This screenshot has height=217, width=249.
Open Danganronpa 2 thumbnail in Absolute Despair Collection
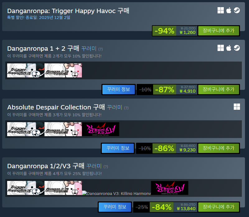63,129
